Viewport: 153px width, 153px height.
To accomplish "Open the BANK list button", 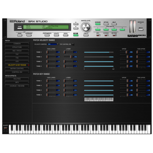I will pyautogui.click(x=20, y=35).
